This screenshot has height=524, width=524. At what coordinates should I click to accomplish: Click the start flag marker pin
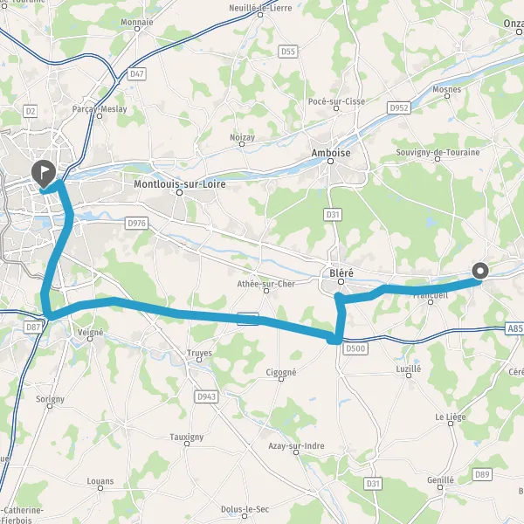(44, 175)
